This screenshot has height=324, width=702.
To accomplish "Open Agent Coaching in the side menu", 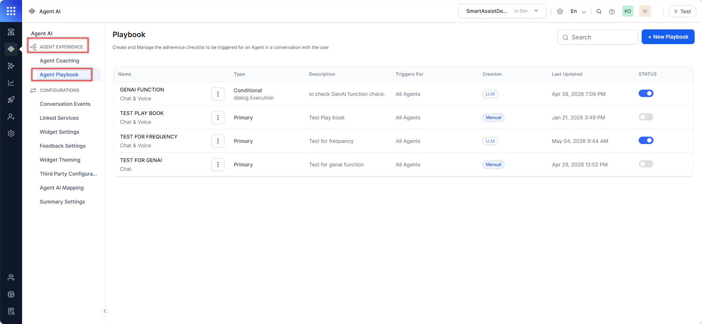I will 60,61.
